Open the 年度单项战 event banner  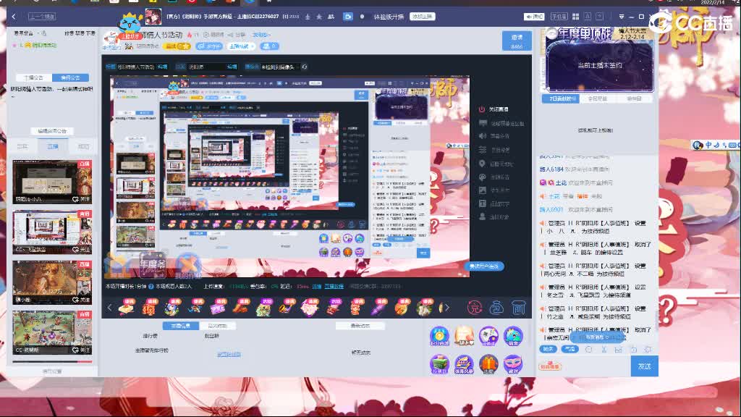click(600, 60)
